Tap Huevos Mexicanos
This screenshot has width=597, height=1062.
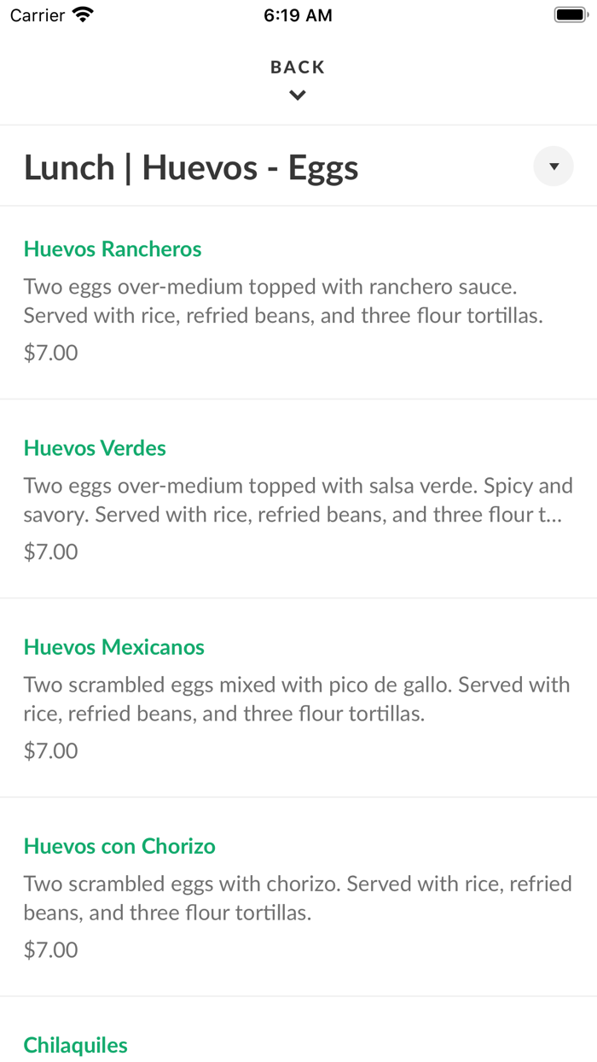pos(113,647)
